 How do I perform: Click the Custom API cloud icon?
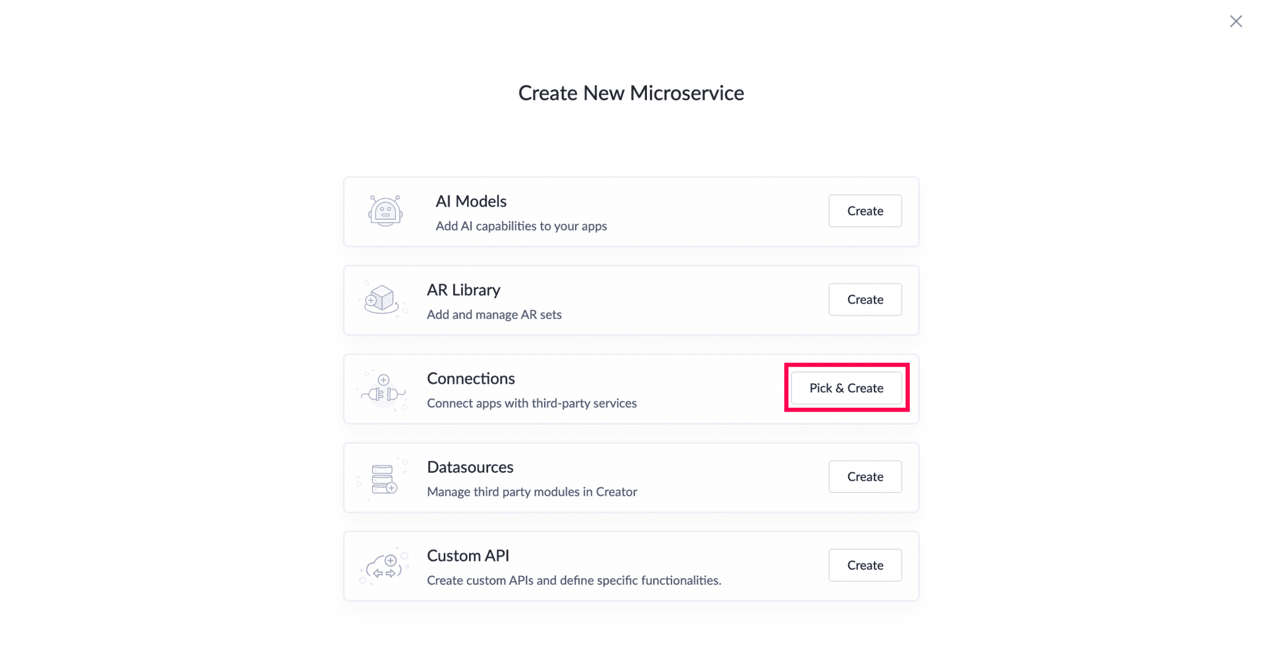point(385,566)
